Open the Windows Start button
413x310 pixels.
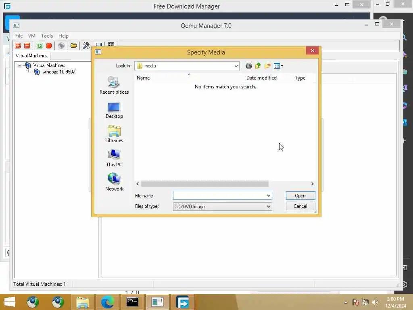(x=10, y=302)
